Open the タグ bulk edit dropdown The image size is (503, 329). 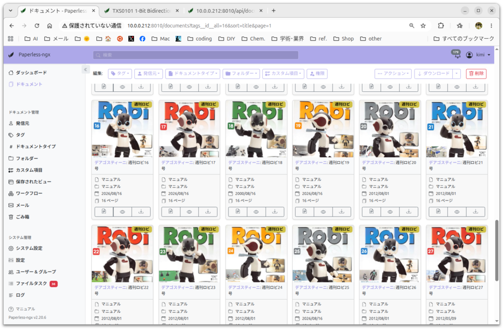(x=120, y=74)
